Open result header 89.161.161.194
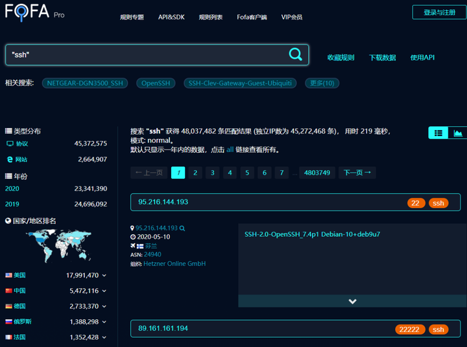The image size is (467, 347). 163,329
